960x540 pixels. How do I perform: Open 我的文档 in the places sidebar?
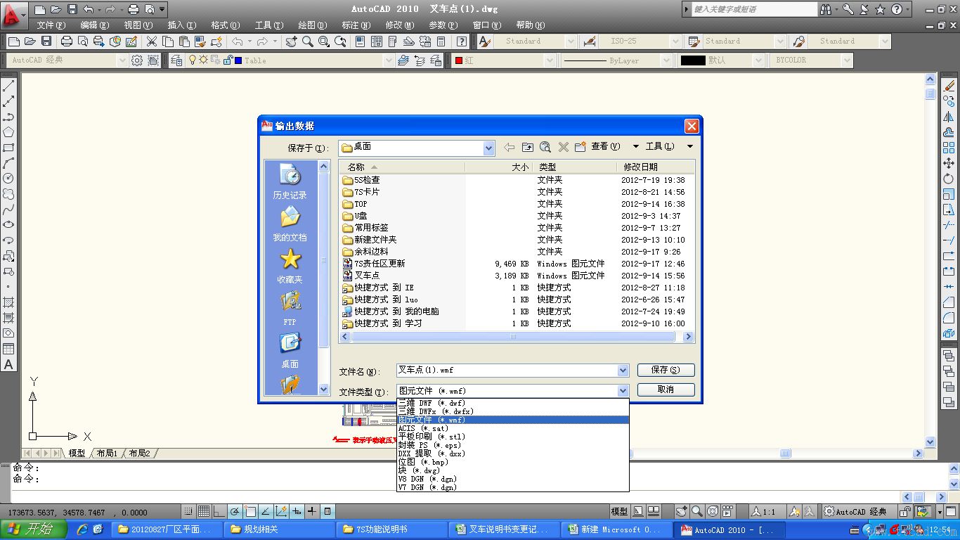(290, 224)
